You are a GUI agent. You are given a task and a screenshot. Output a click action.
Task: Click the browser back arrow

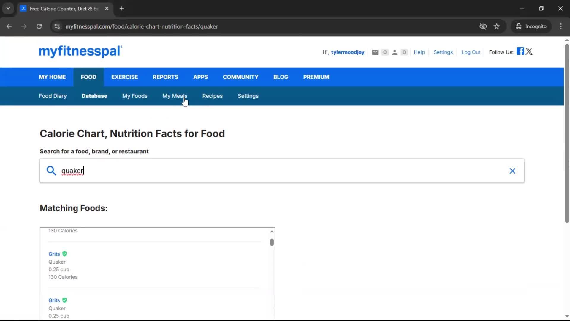point(9,26)
